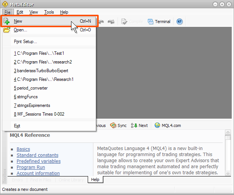Open the File menu
The image size is (234, 195).
click(7, 12)
